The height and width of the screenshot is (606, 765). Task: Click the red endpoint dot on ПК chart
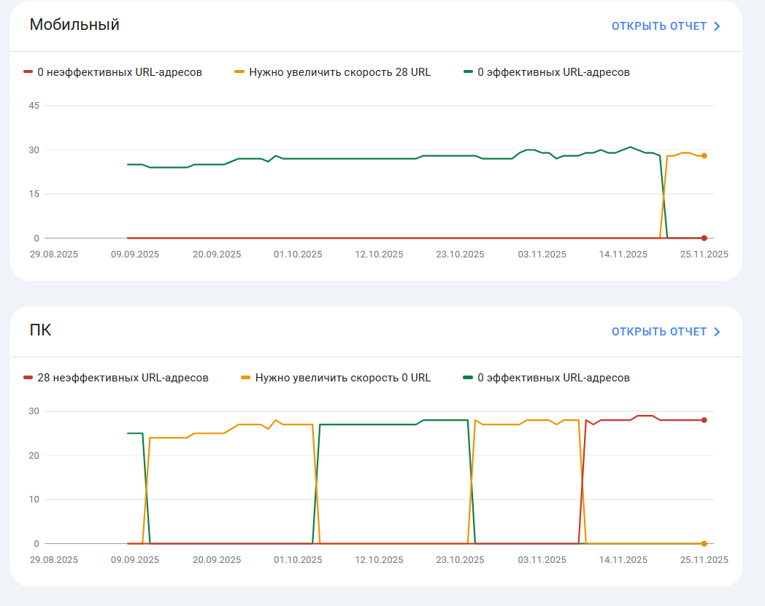704,420
